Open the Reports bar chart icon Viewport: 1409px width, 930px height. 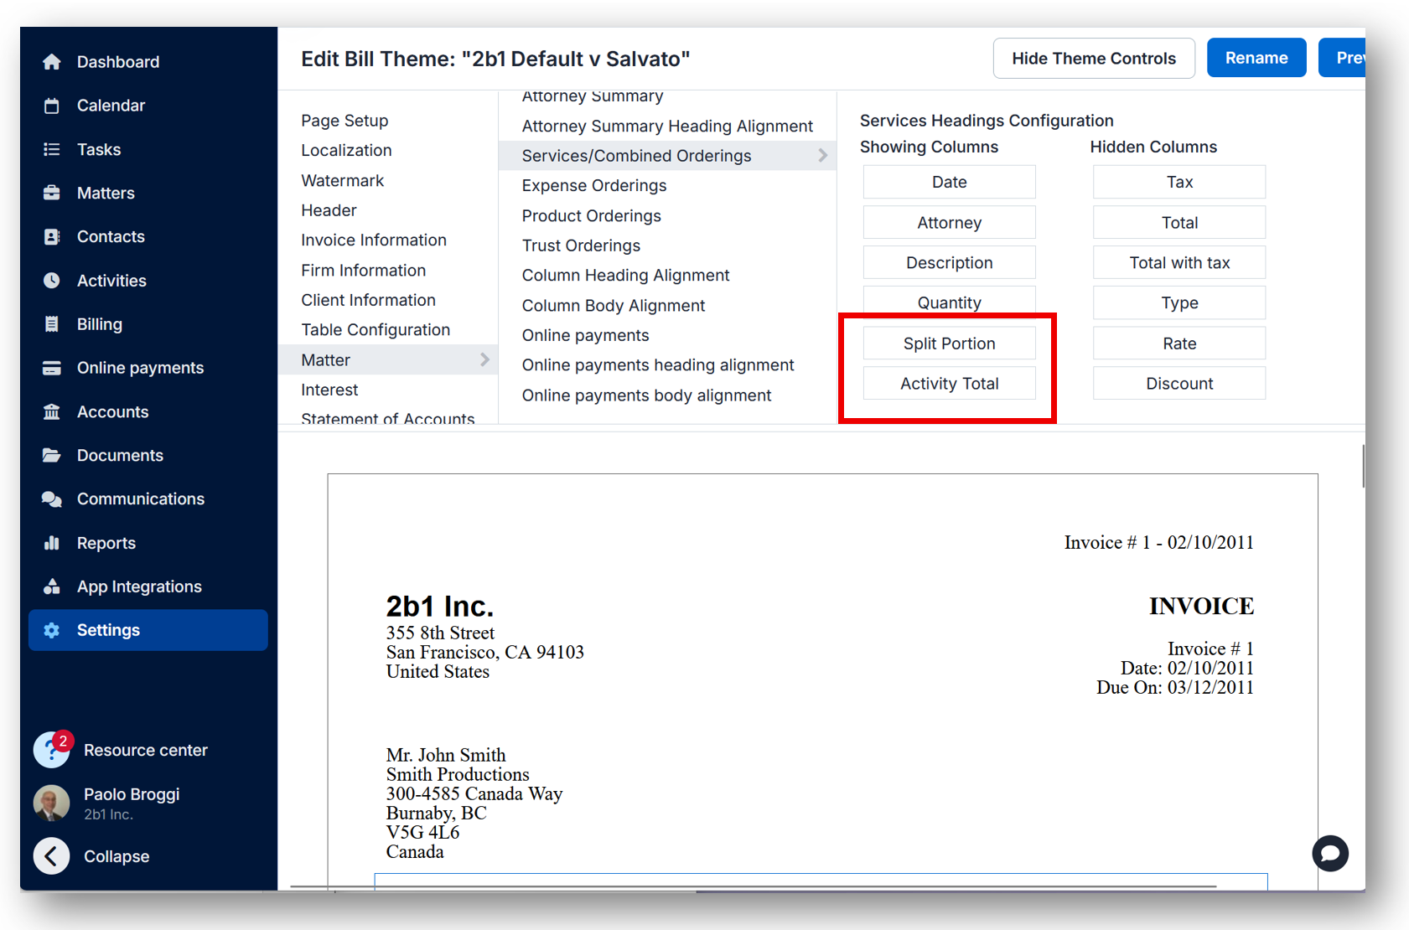(x=52, y=543)
